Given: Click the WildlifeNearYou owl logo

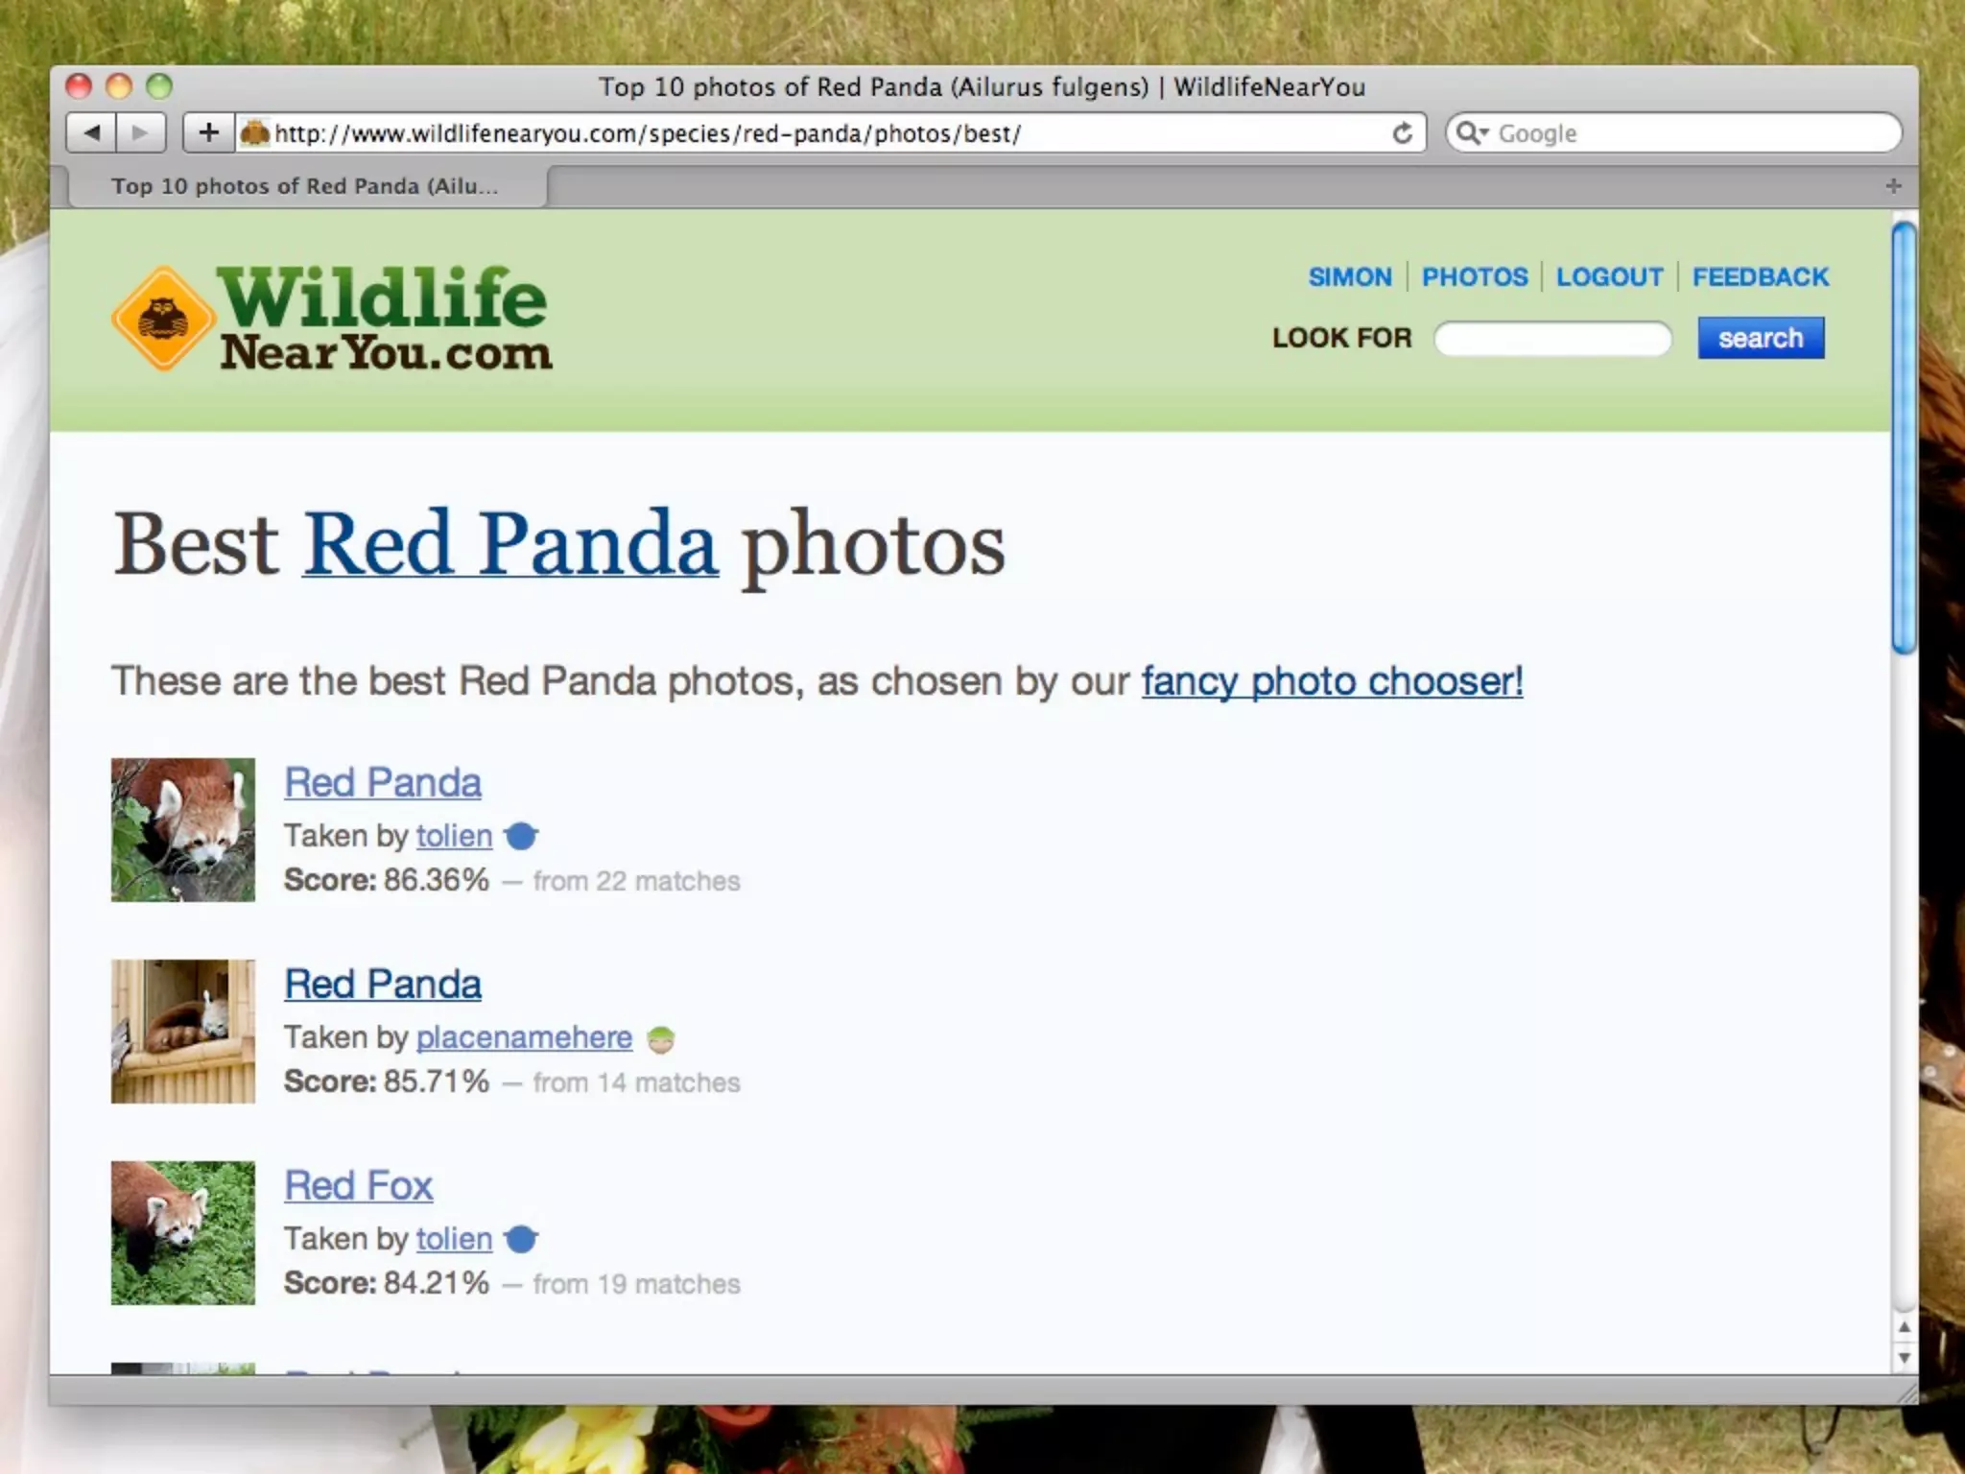Looking at the screenshot, I should coord(163,319).
